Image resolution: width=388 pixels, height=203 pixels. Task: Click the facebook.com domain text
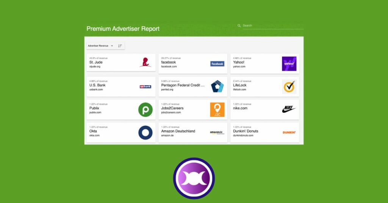click(169, 67)
